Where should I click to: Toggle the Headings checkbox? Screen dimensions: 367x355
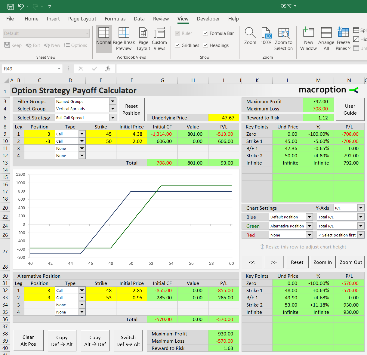(205, 45)
